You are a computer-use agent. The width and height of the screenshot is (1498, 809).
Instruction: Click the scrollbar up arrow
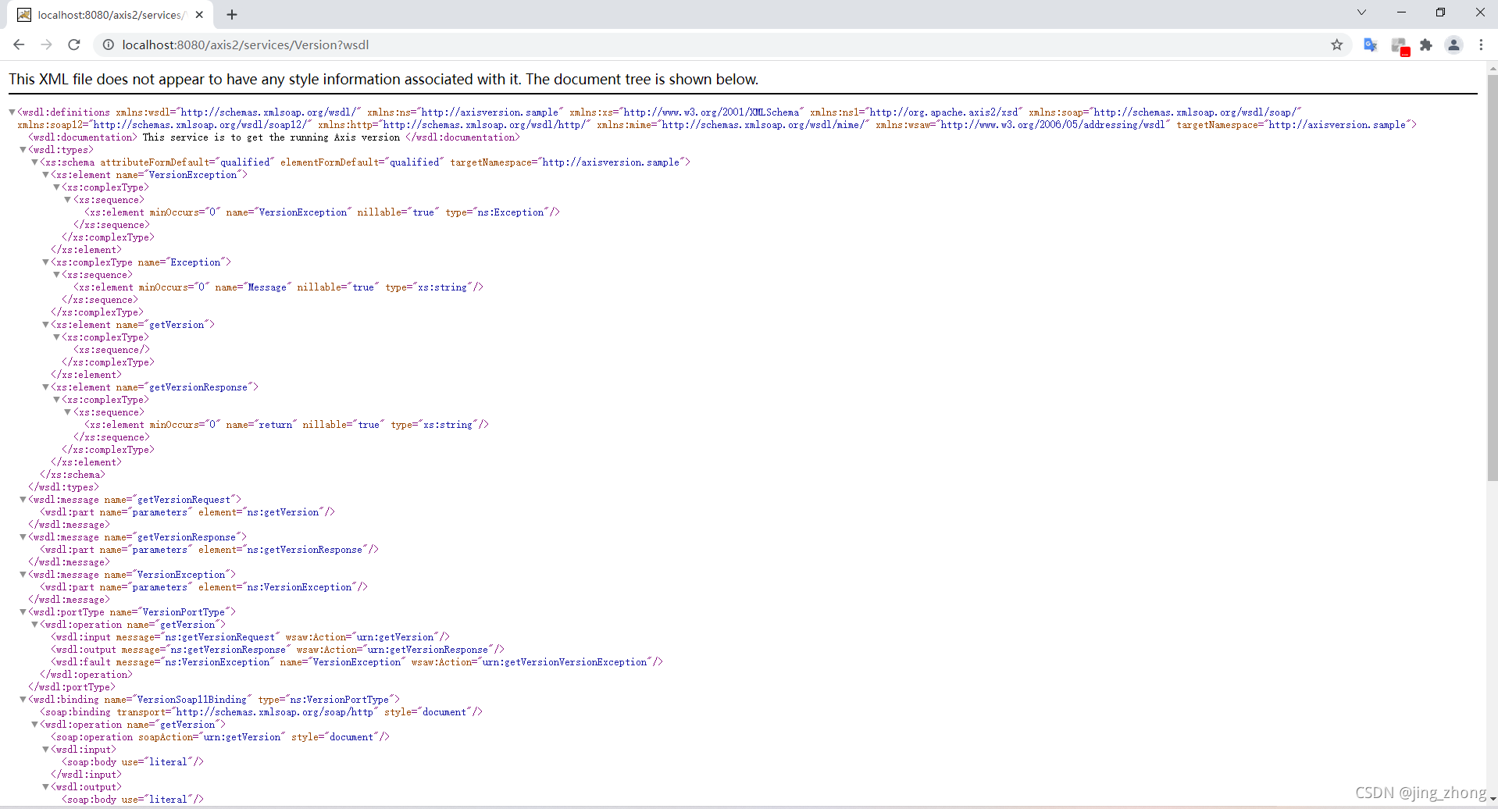pos(1492,69)
